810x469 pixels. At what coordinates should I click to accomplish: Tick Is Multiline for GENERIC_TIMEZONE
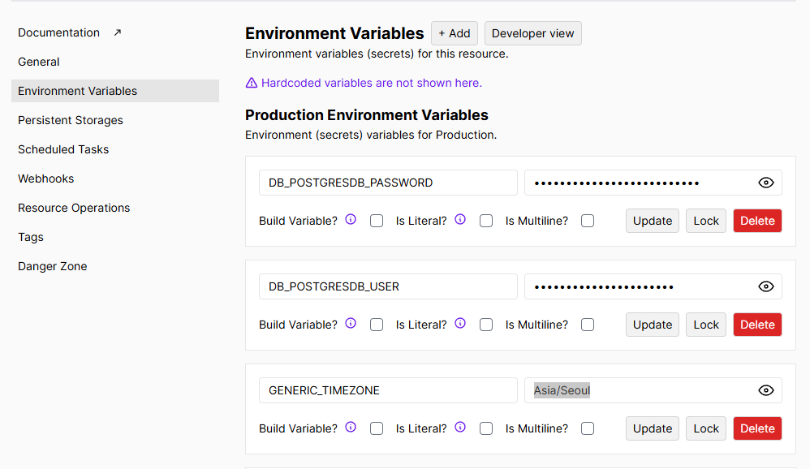coord(588,428)
